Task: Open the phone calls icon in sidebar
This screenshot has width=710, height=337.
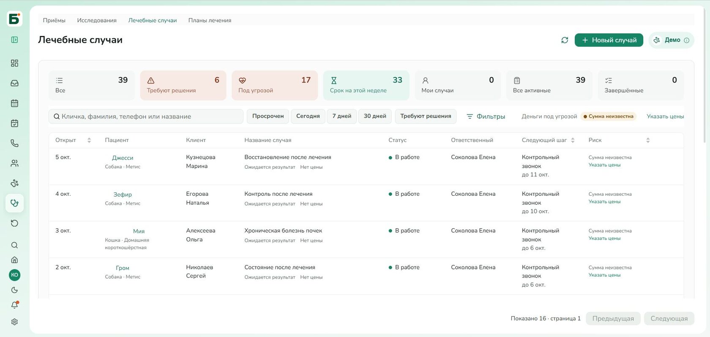Action: pyautogui.click(x=14, y=143)
